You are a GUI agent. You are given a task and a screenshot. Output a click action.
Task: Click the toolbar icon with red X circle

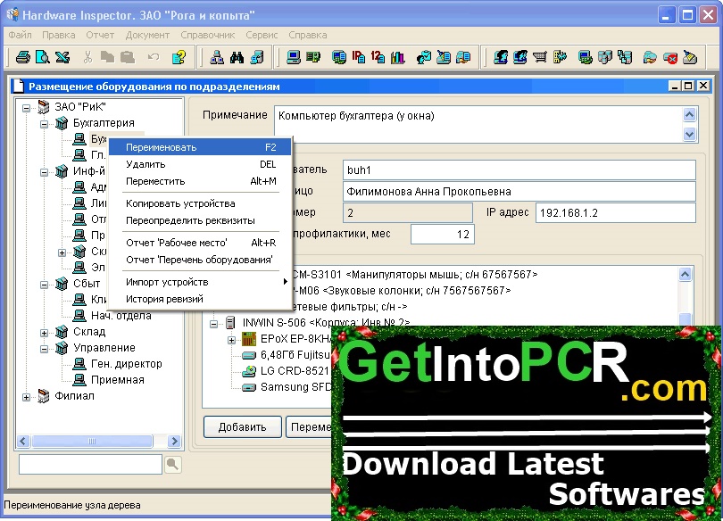pos(670,57)
